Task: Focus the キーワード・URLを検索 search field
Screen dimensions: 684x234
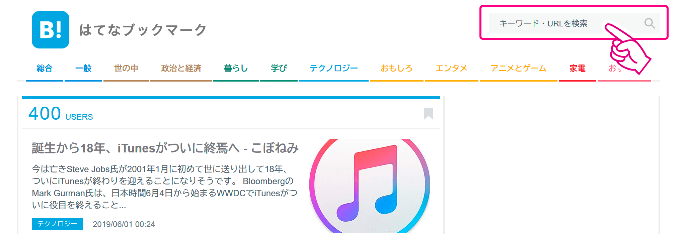Action: tap(574, 23)
